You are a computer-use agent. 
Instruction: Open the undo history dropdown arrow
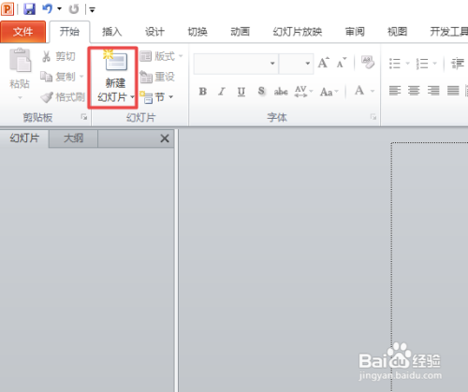[x=59, y=8]
